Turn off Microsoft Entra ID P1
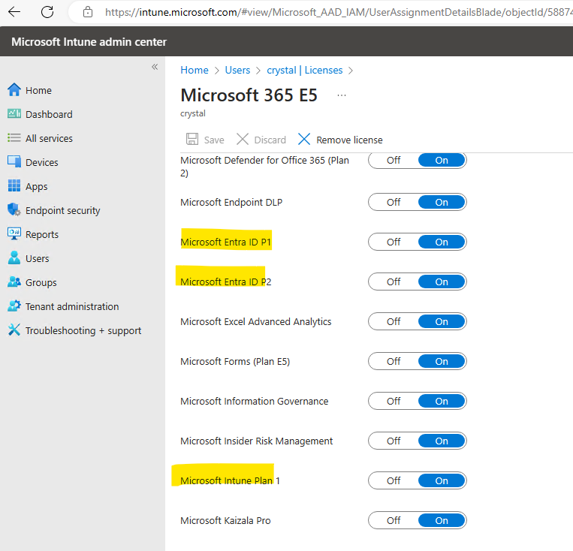 (394, 242)
